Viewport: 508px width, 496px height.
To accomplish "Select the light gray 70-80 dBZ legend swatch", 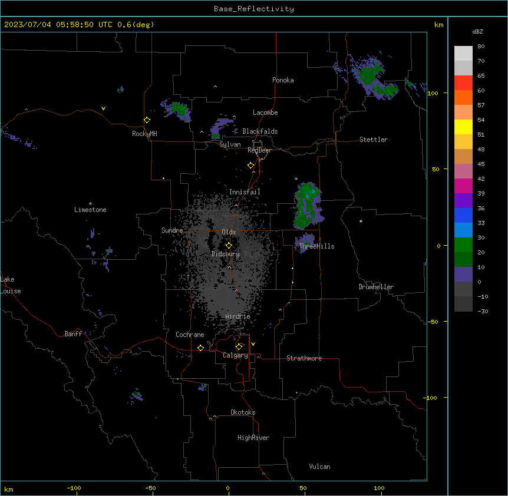I will click(463, 53).
